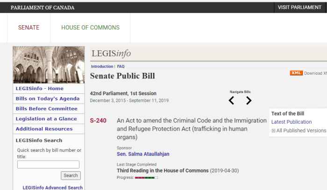The image size is (327, 190).
Task: Open Parliament of Canada home link
Action: (x=43, y=8)
